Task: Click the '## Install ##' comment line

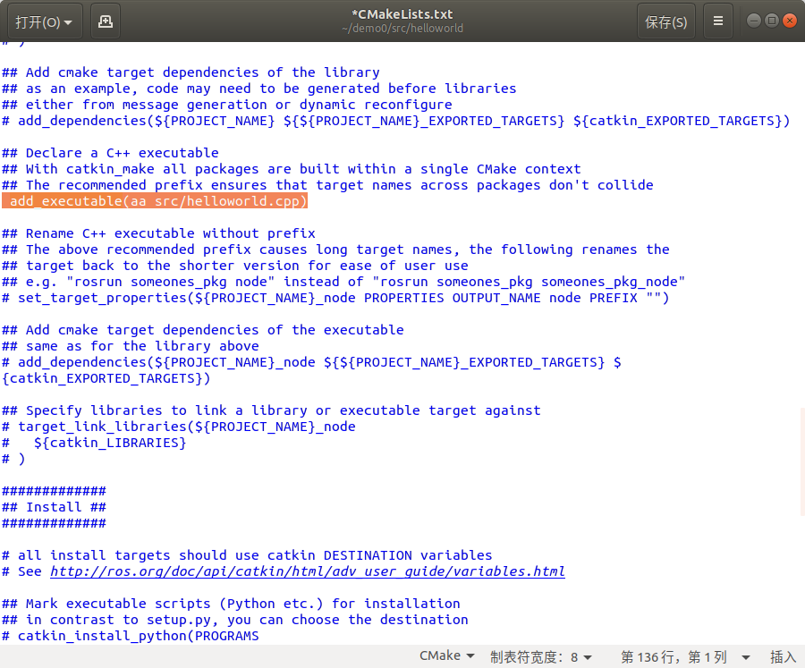Action: [54, 506]
